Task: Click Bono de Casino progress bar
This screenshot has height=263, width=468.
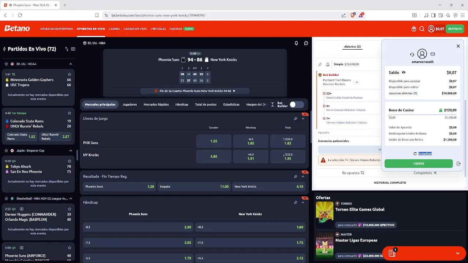Action: point(423,115)
